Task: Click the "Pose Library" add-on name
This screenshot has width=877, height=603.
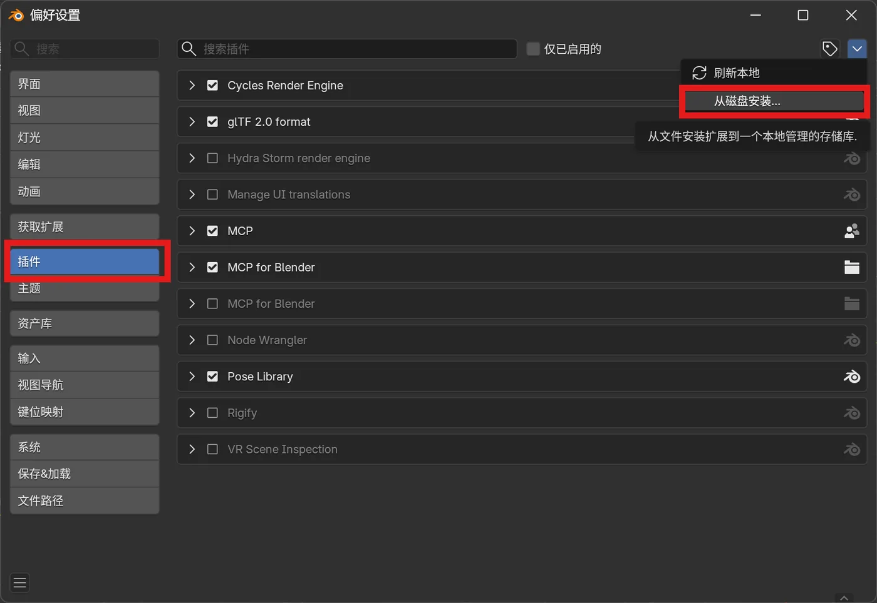Action: (260, 377)
